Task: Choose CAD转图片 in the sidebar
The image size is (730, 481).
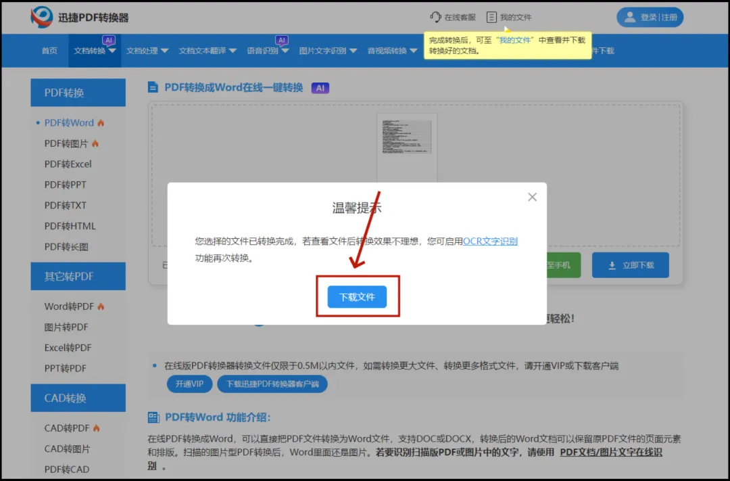Action: point(67,449)
